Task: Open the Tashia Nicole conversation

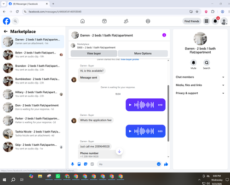Action: pyautogui.click(x=33, y=133)
